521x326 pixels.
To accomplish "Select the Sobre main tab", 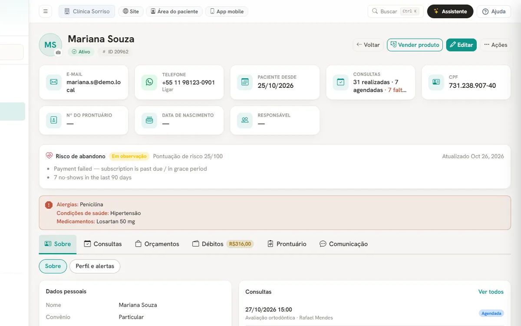I will [x=58, y=244].
